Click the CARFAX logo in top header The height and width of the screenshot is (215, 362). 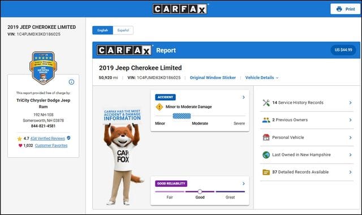pos(180,9)
